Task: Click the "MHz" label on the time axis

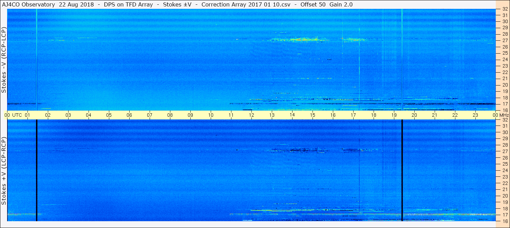Action: point(504,115)
